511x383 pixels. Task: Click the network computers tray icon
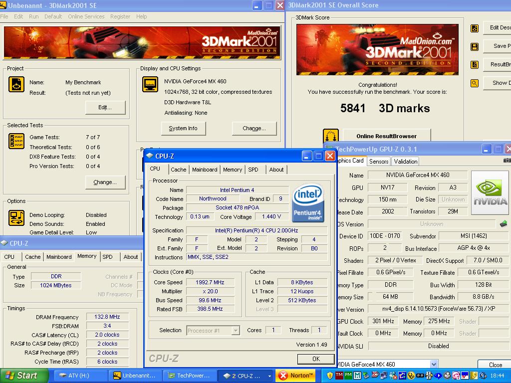[384, 376]
